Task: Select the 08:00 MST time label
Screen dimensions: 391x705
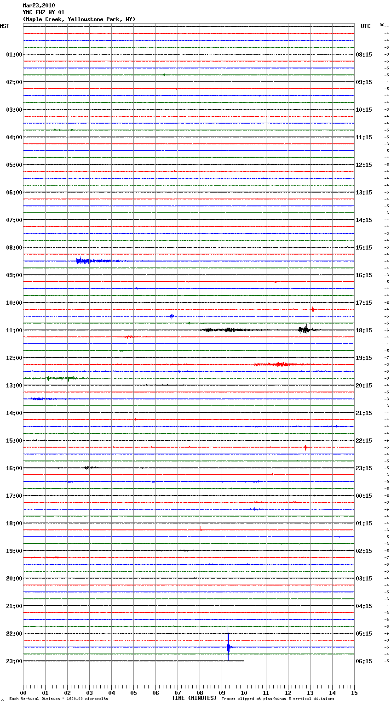Action: (14, 248)
